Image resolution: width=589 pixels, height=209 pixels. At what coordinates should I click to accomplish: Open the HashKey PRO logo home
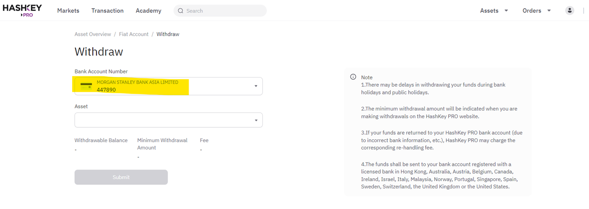(x=22, y=10)
